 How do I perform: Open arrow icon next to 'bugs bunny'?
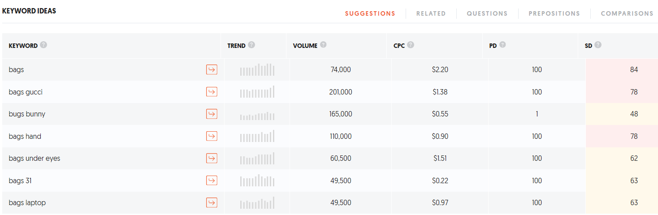212,114
